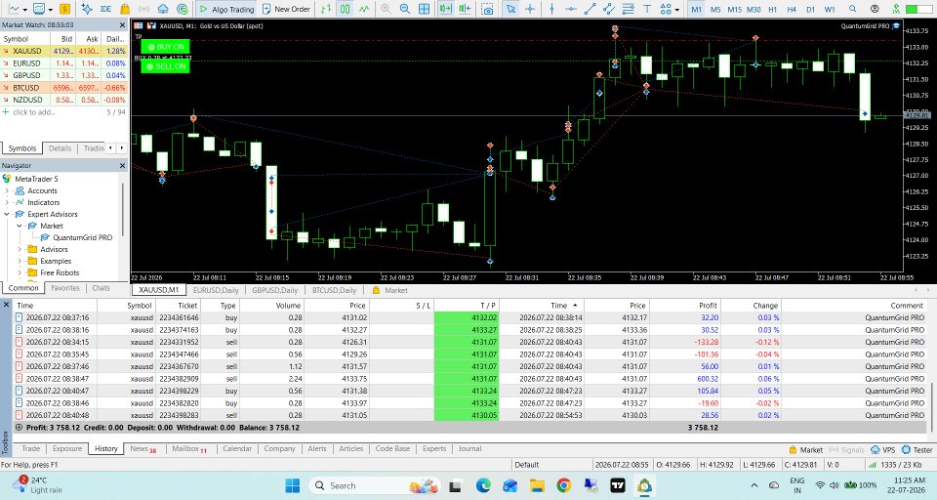This screenshot has width=937, height=500.
Task: Click the New Order button
Action: pyautogui.click(x=286, y=9)
